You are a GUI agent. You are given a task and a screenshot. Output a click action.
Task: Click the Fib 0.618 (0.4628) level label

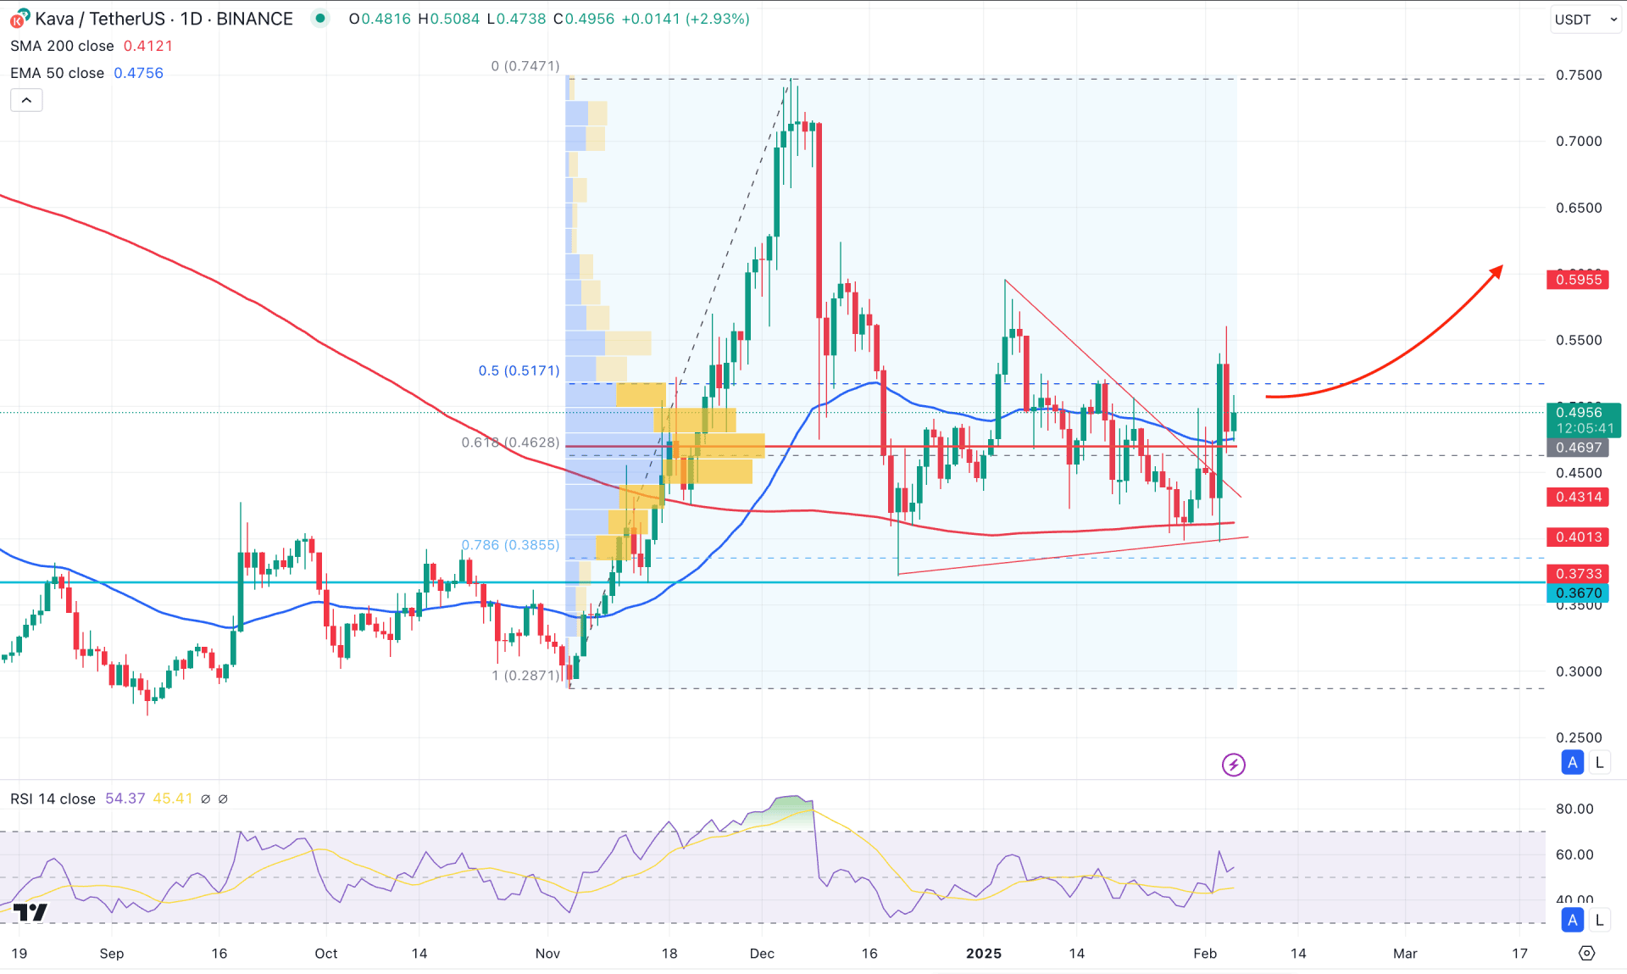click(510, 442)
